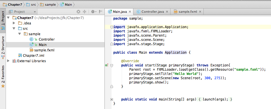Hide the Project tool window with the pin icon
This screenshot has width=271, height=109.
click(x=101, y=12)
